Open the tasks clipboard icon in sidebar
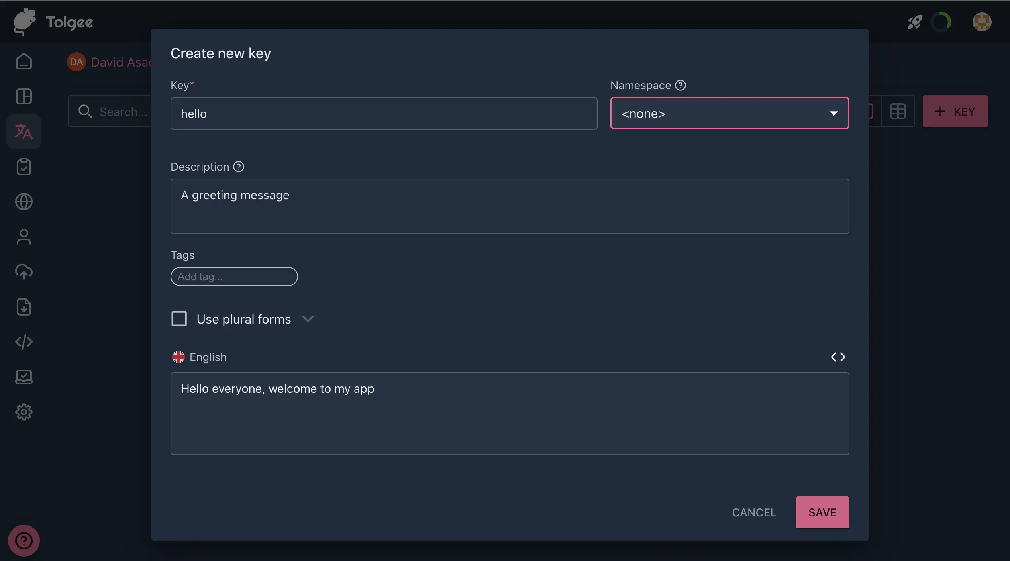The width and height of the screenshot is (1010, 561). (x=24, y=167)
